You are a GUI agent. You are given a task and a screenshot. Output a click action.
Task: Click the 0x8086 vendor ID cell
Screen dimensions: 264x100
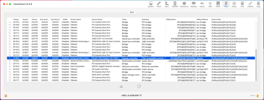[25, 66]
